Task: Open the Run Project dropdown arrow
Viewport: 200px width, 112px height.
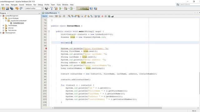Action: 62,8
